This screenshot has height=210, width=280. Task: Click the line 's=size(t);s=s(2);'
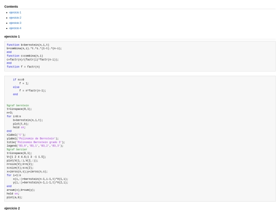20,168
